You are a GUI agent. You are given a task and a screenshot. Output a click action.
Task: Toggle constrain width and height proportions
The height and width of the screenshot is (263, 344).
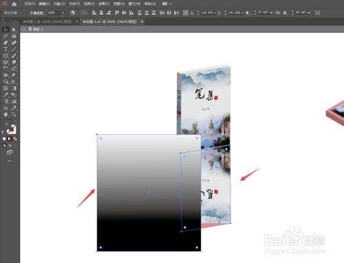pyautogui.click(x=278, y=13)
